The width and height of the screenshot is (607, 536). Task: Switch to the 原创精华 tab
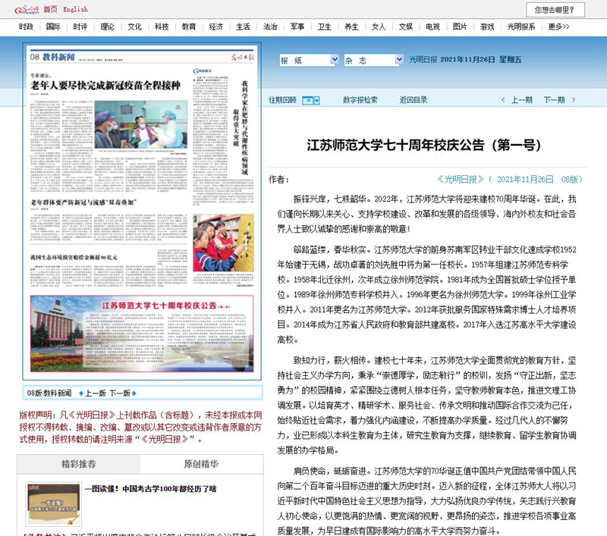click(201, 464)
